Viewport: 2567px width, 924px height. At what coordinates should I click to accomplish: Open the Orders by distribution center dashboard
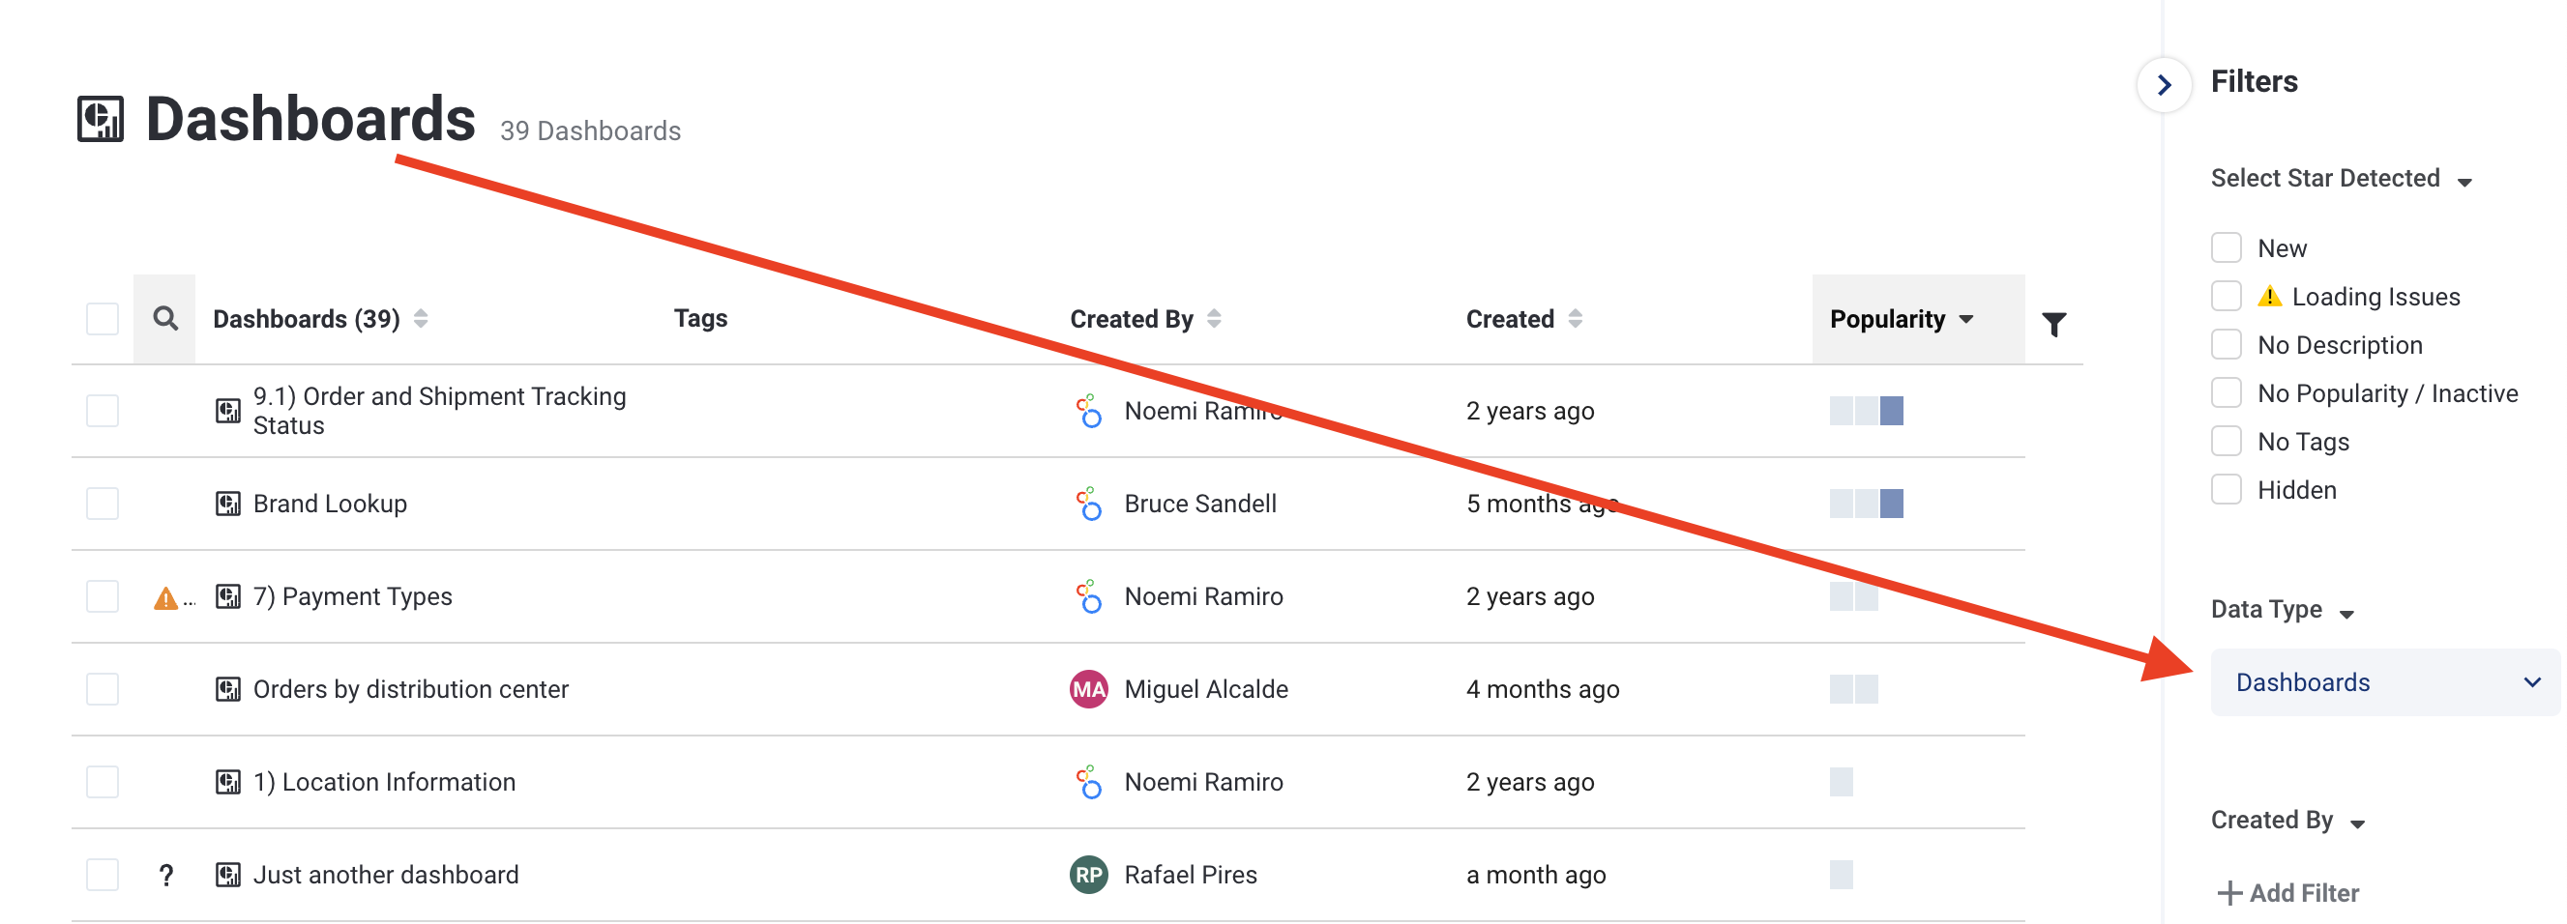point(410,689)
